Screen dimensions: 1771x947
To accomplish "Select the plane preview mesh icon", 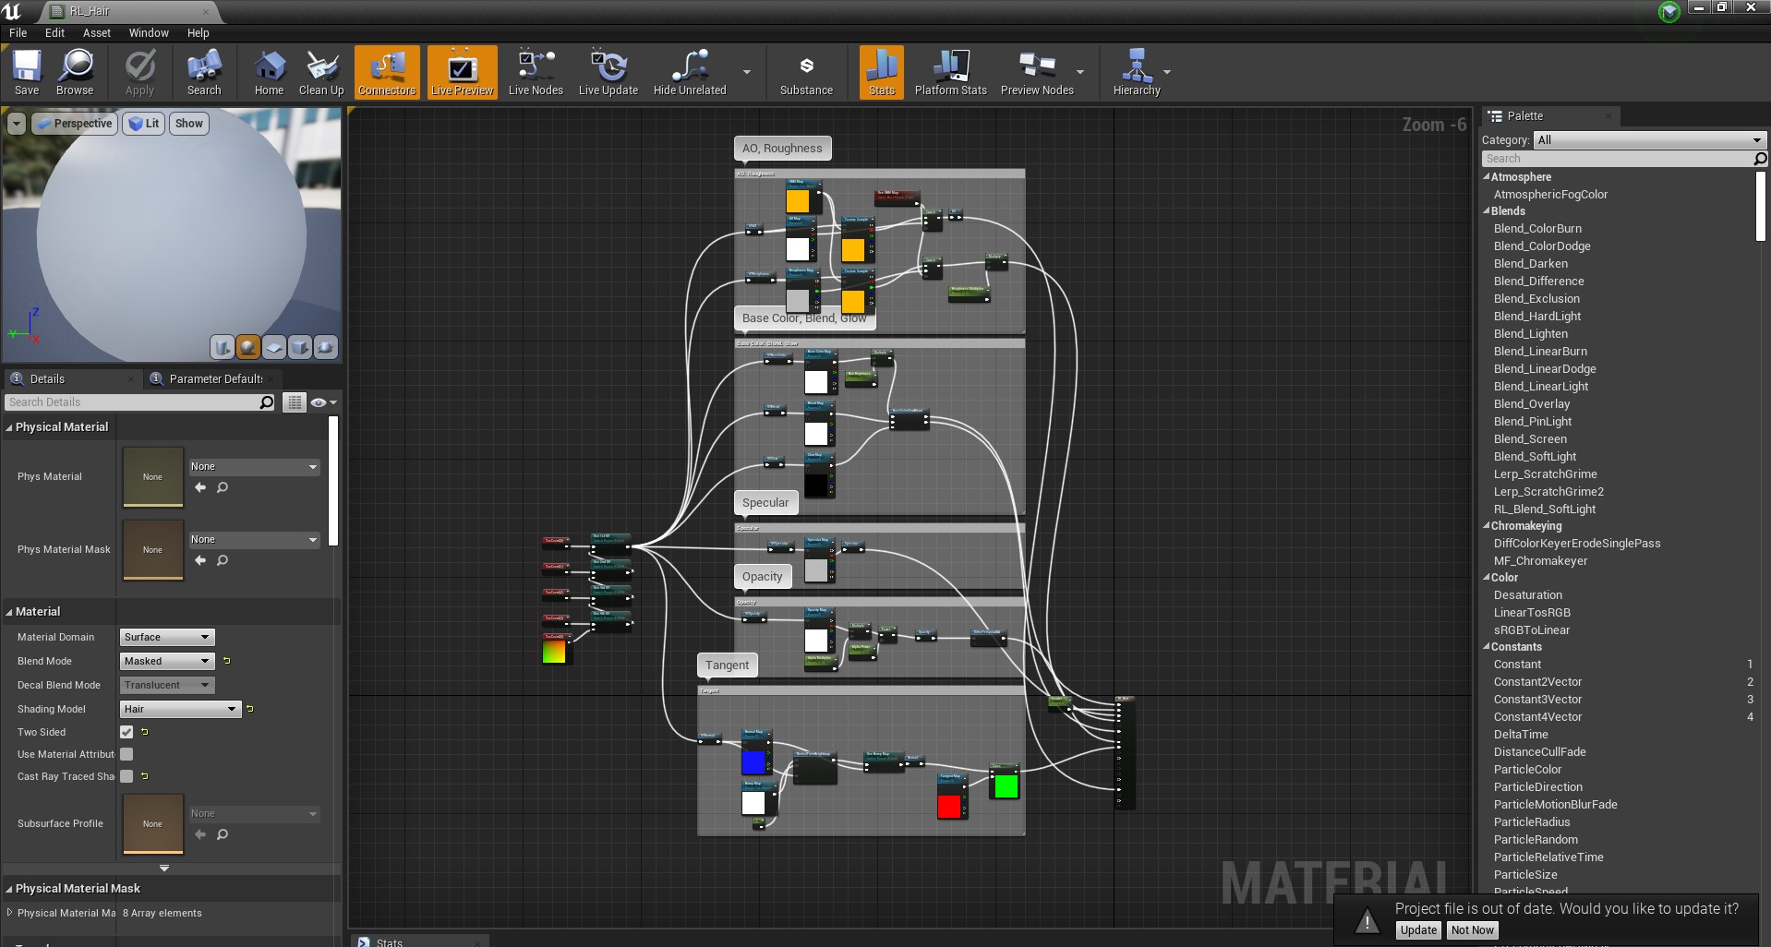I will (274, 347).
